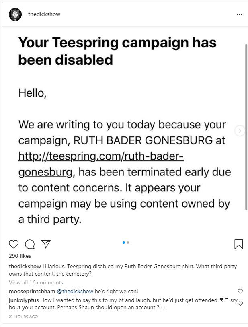
Task: Open the three-dot more options menu
Action: pyautogui.click(x=240, y=14)
